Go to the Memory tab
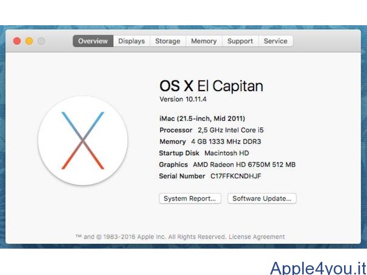367x275 pixels. tap(204, 41)
